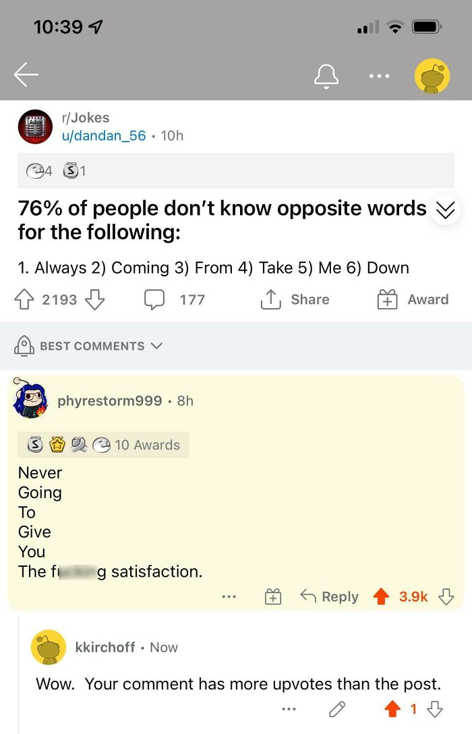Upvote the post with 2193 points
Screen dimensions: 472x734
(24, 299)
